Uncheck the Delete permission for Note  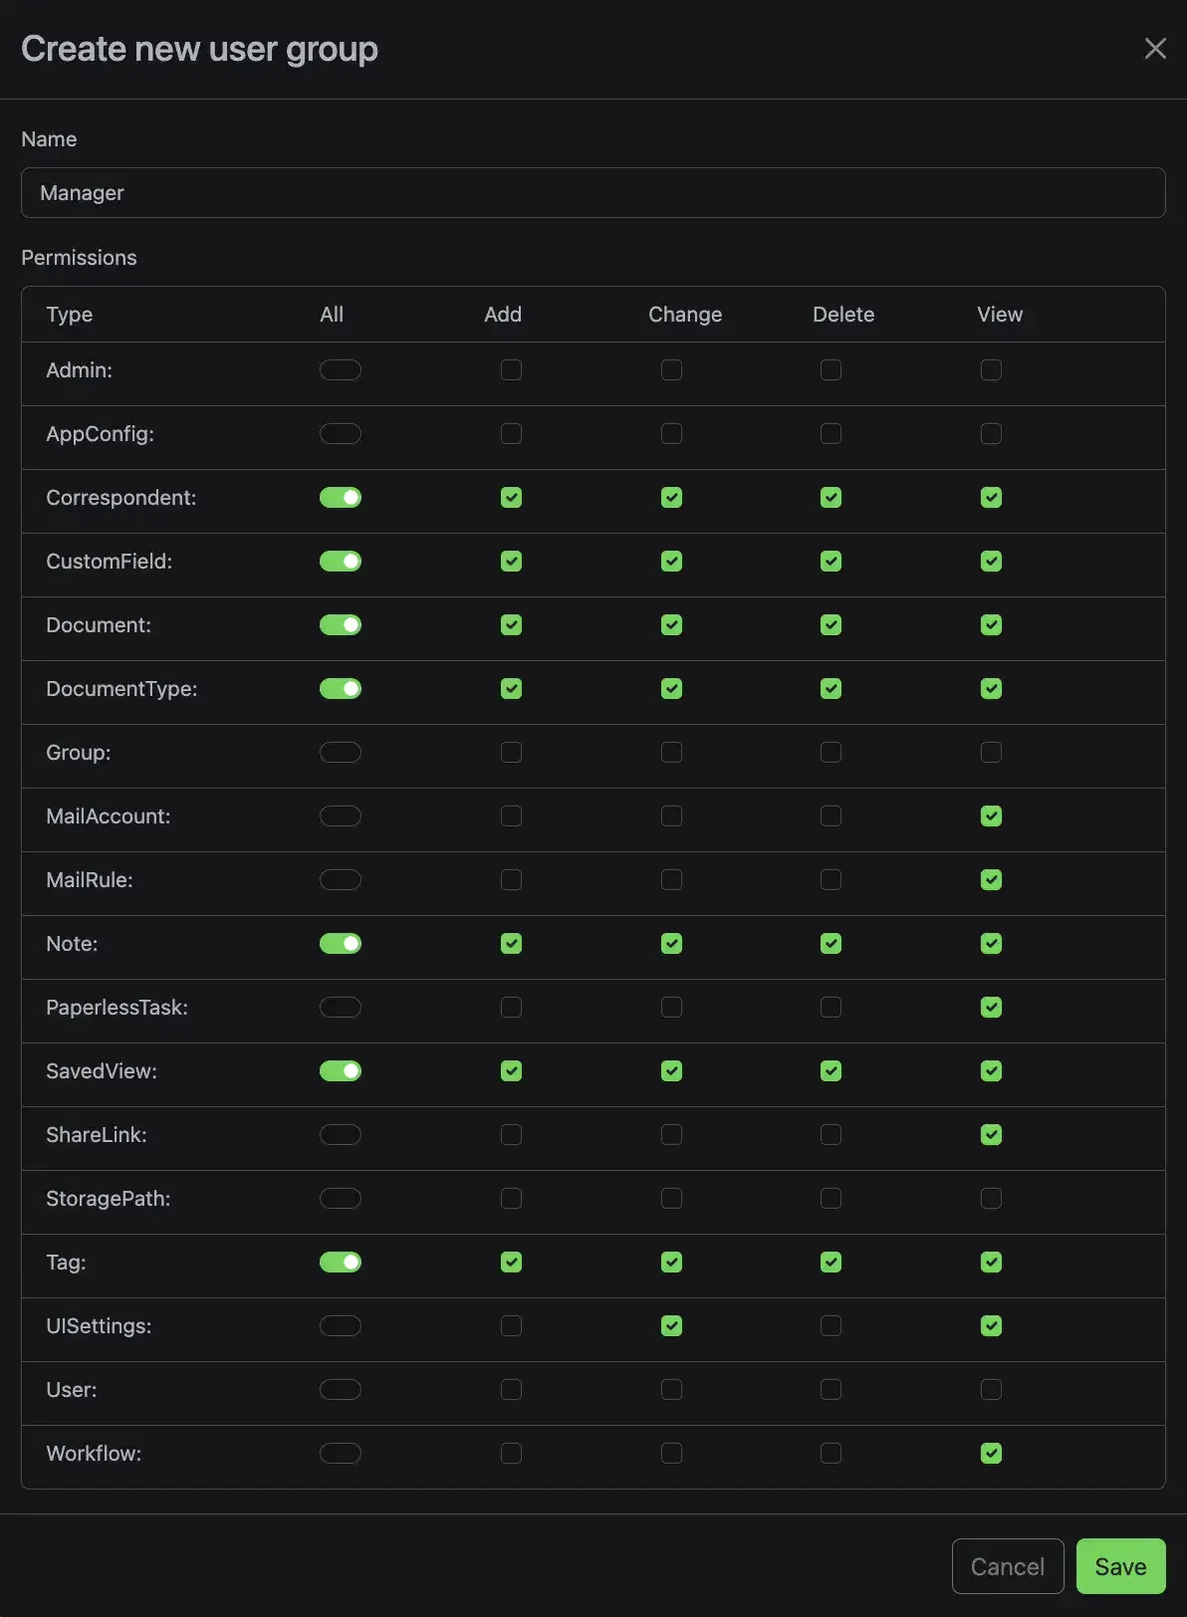point(831,944)
